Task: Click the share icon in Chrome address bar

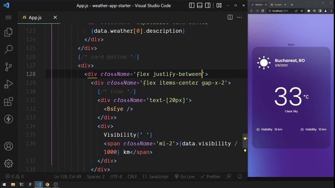Action: [296, 10]
